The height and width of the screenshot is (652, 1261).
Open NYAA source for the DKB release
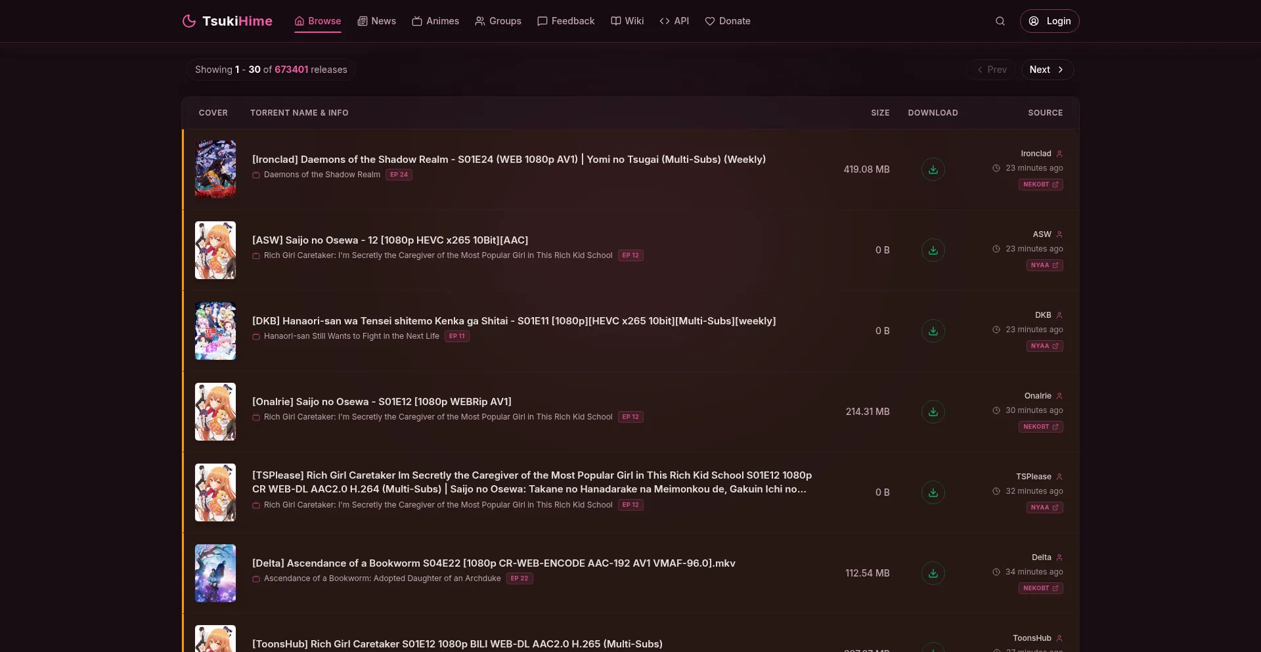tap(1044, 346)
